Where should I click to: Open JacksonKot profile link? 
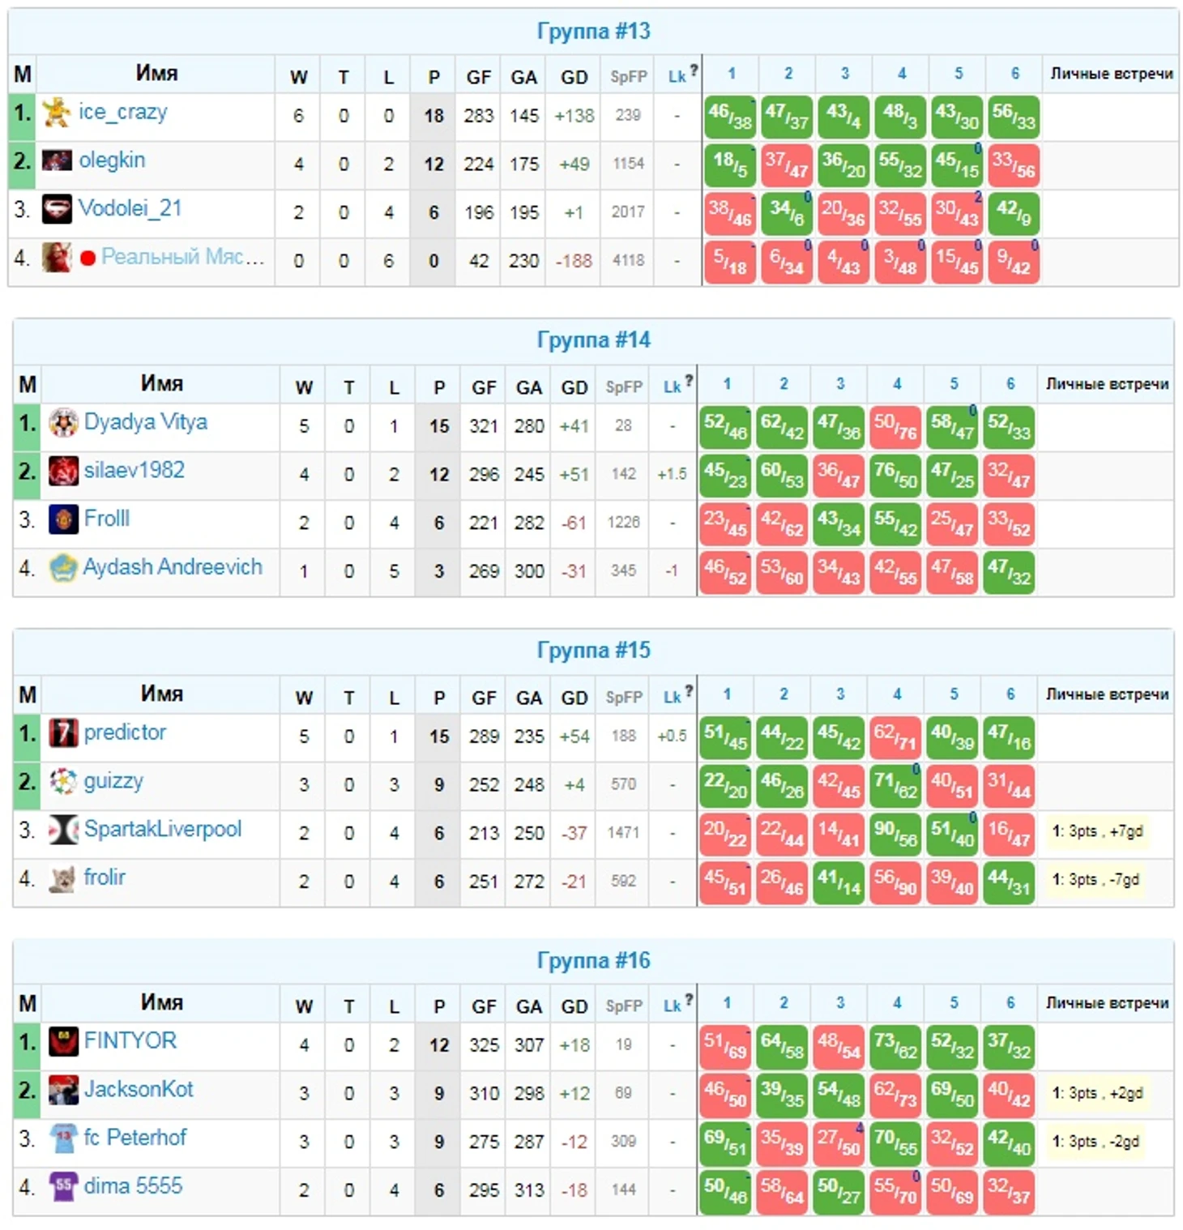point(139,1089)
